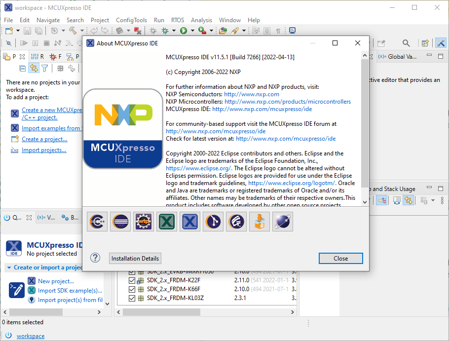This screenshot has width=449, height=341.
Task: Click the orange download-box plug-in icon
Action: [x=260, y=222]
